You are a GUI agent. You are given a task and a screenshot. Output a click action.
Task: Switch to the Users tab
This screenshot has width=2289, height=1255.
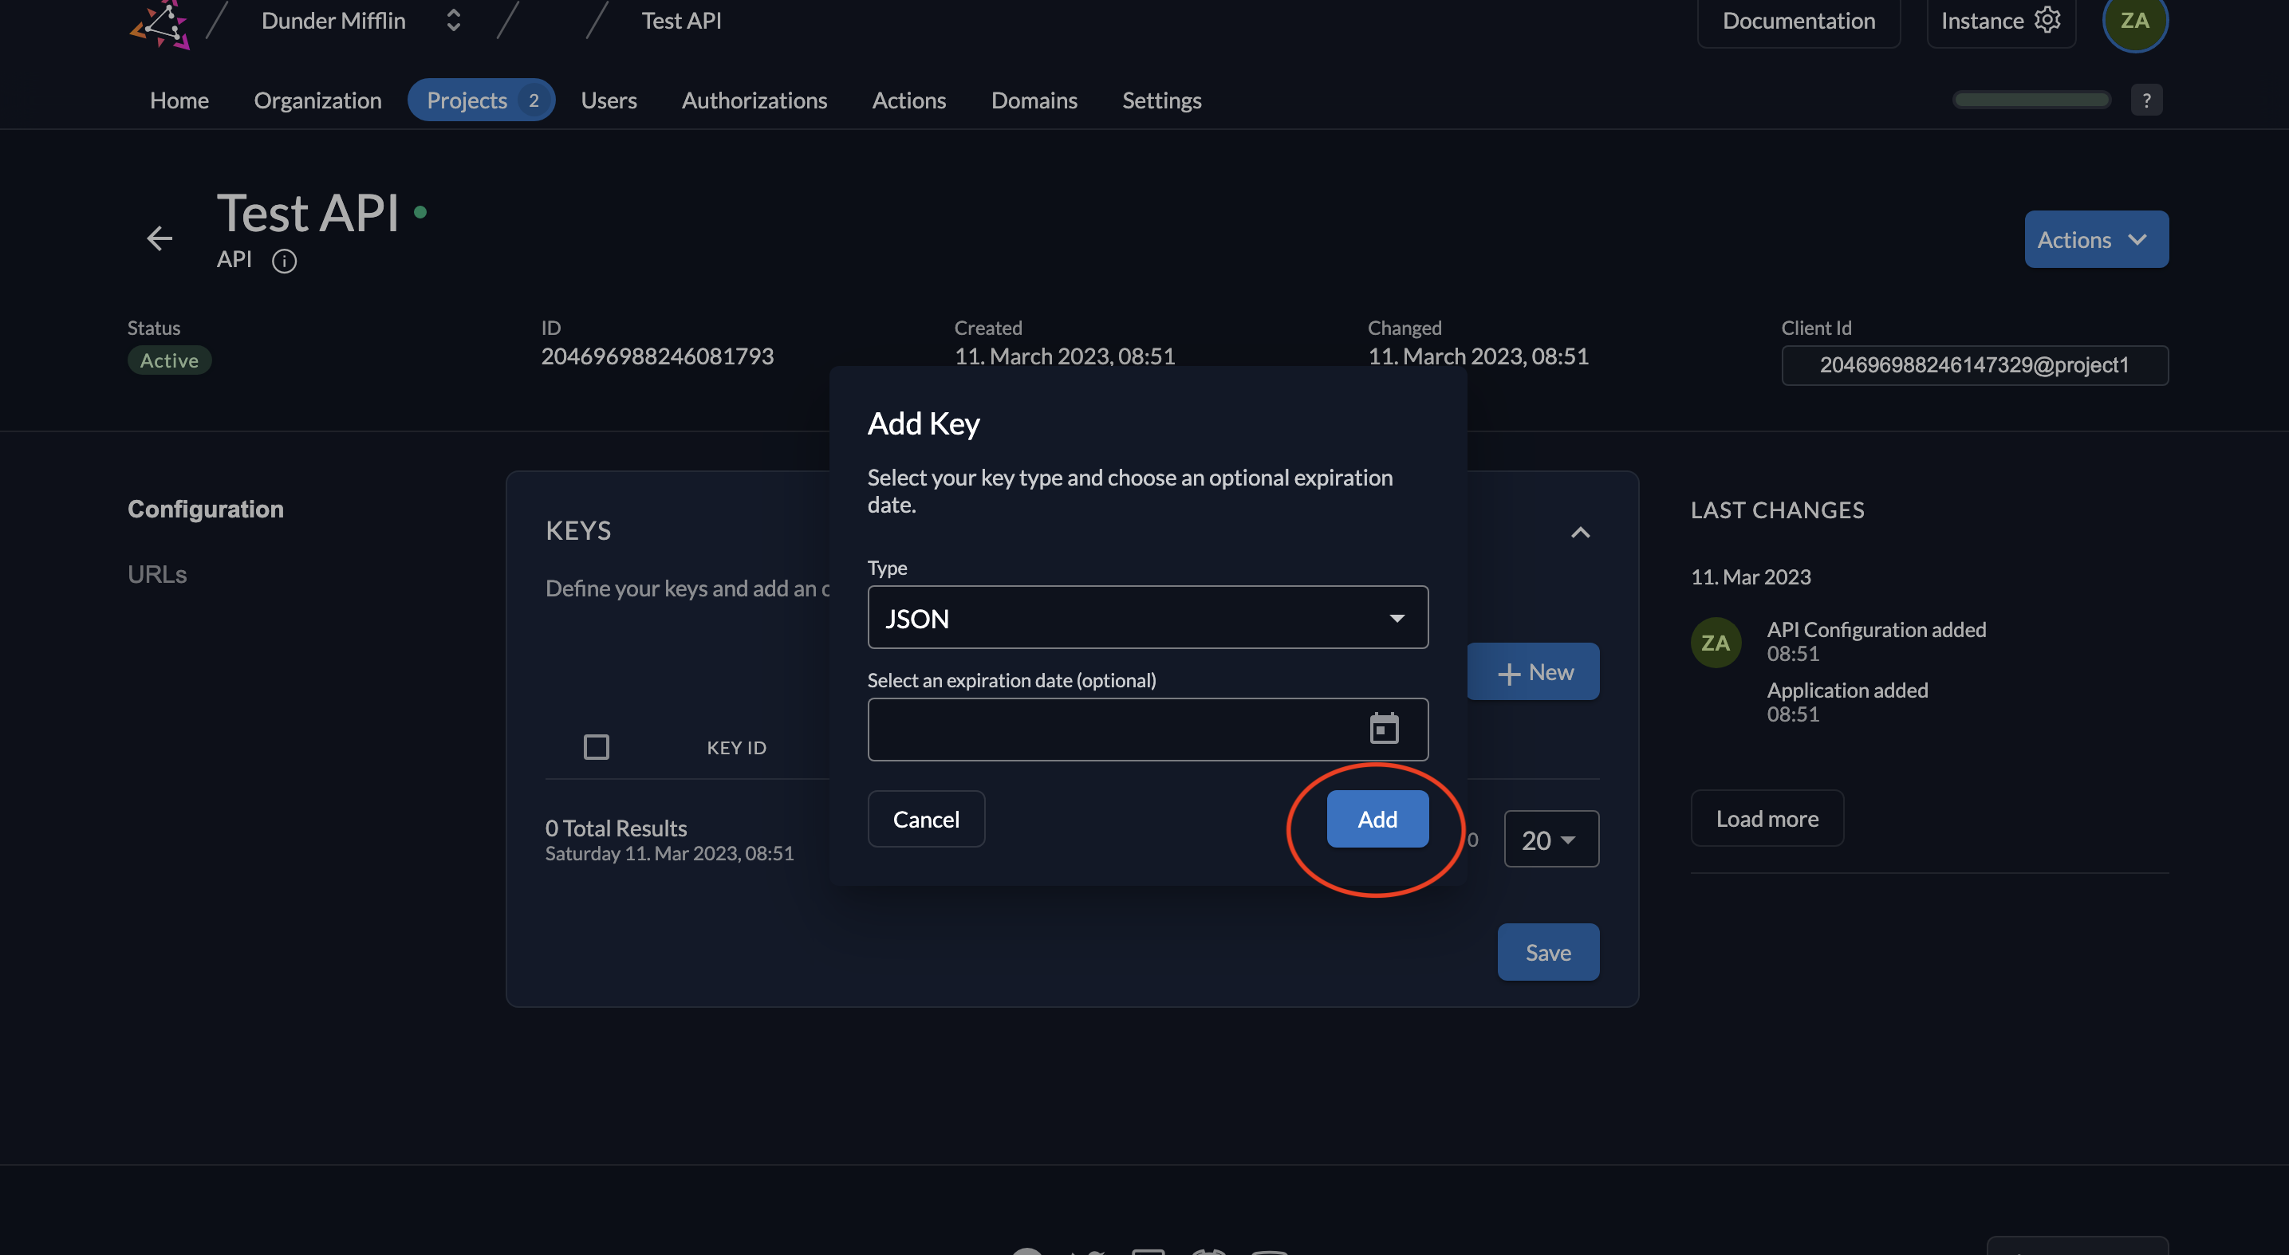pos(609,100)
